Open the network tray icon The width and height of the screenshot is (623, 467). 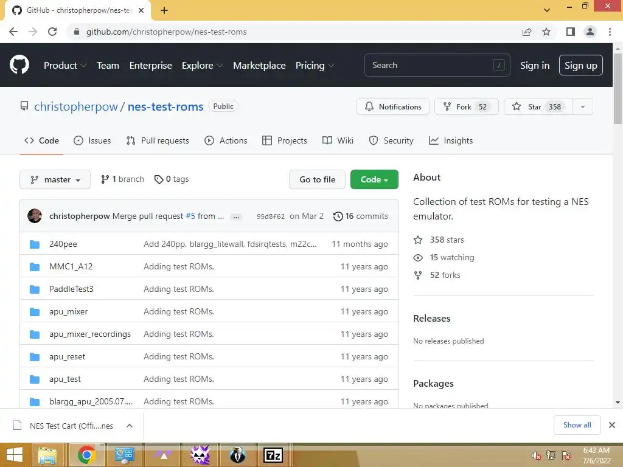pos(551,455)
